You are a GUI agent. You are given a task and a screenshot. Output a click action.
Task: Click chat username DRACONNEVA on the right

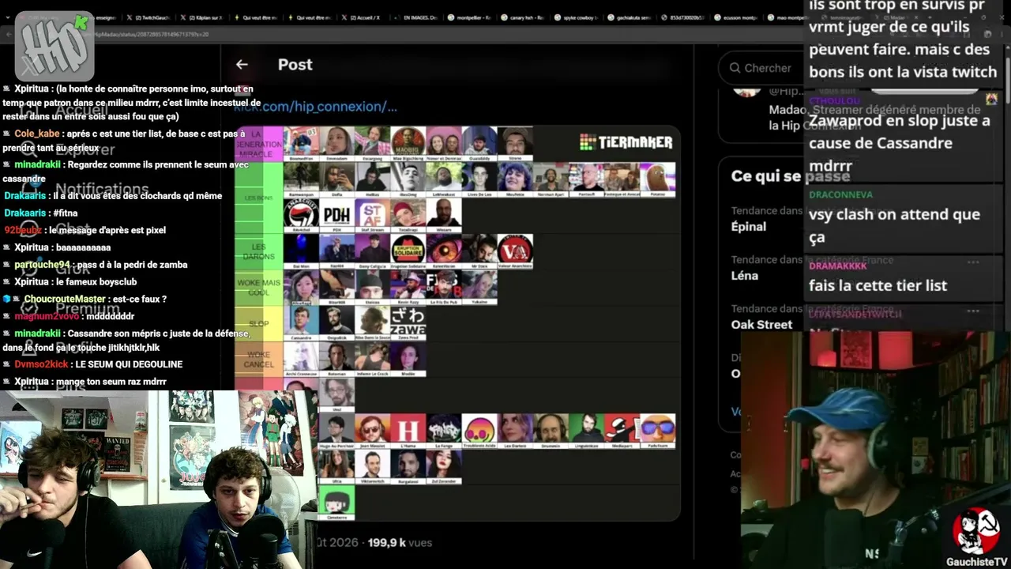click(840, 194)
